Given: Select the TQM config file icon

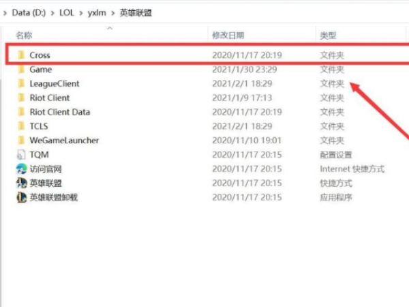Looking at the screenshot, I should point(21,155).
